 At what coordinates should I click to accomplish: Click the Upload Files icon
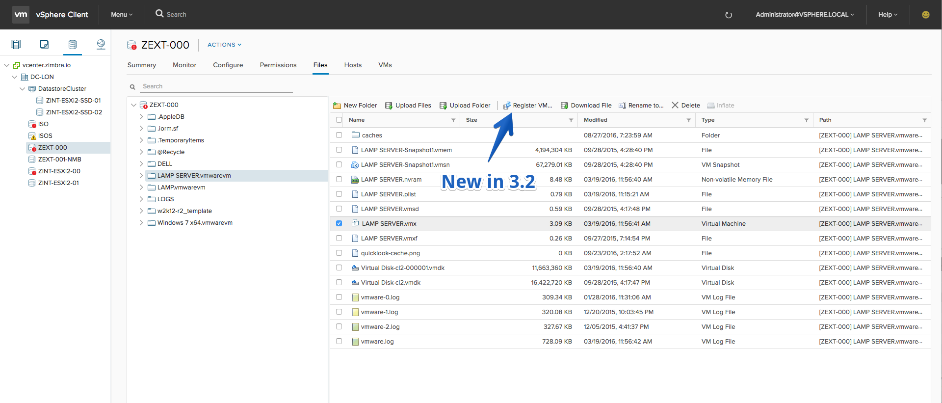(x=389, y=106)
